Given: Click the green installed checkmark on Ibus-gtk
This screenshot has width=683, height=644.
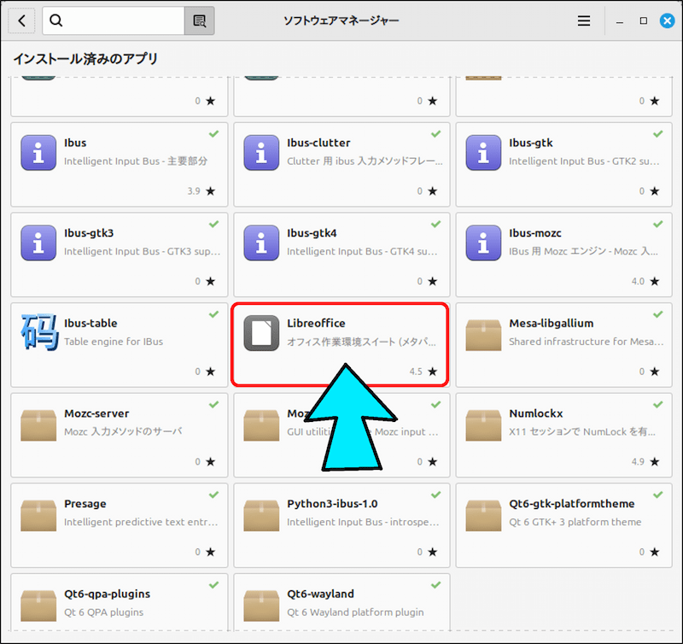Looking at the screenshot, I should click(x=658, y=134).
